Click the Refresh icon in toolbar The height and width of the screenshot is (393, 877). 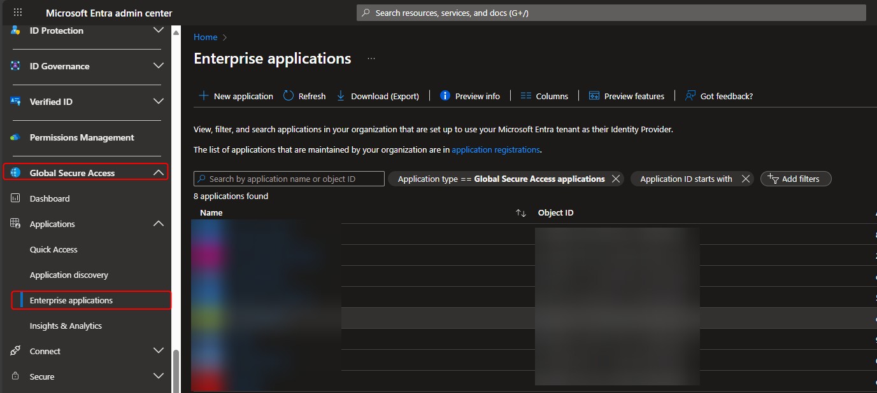pos(289,96)
